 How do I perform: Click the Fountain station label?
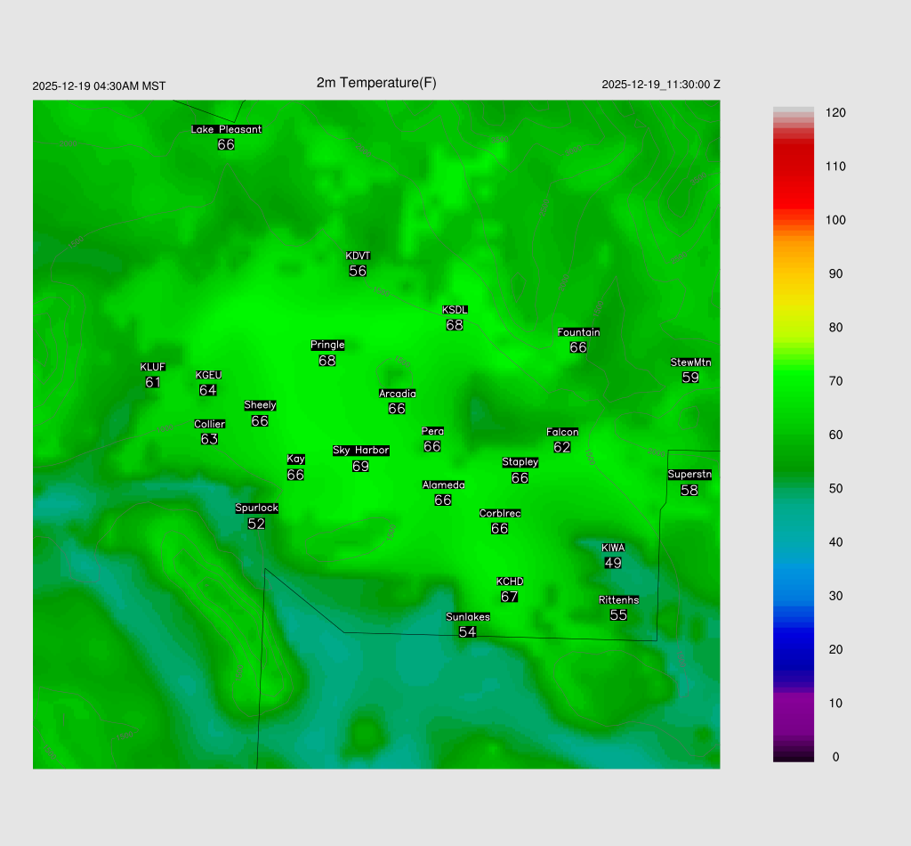coord(578,332)
